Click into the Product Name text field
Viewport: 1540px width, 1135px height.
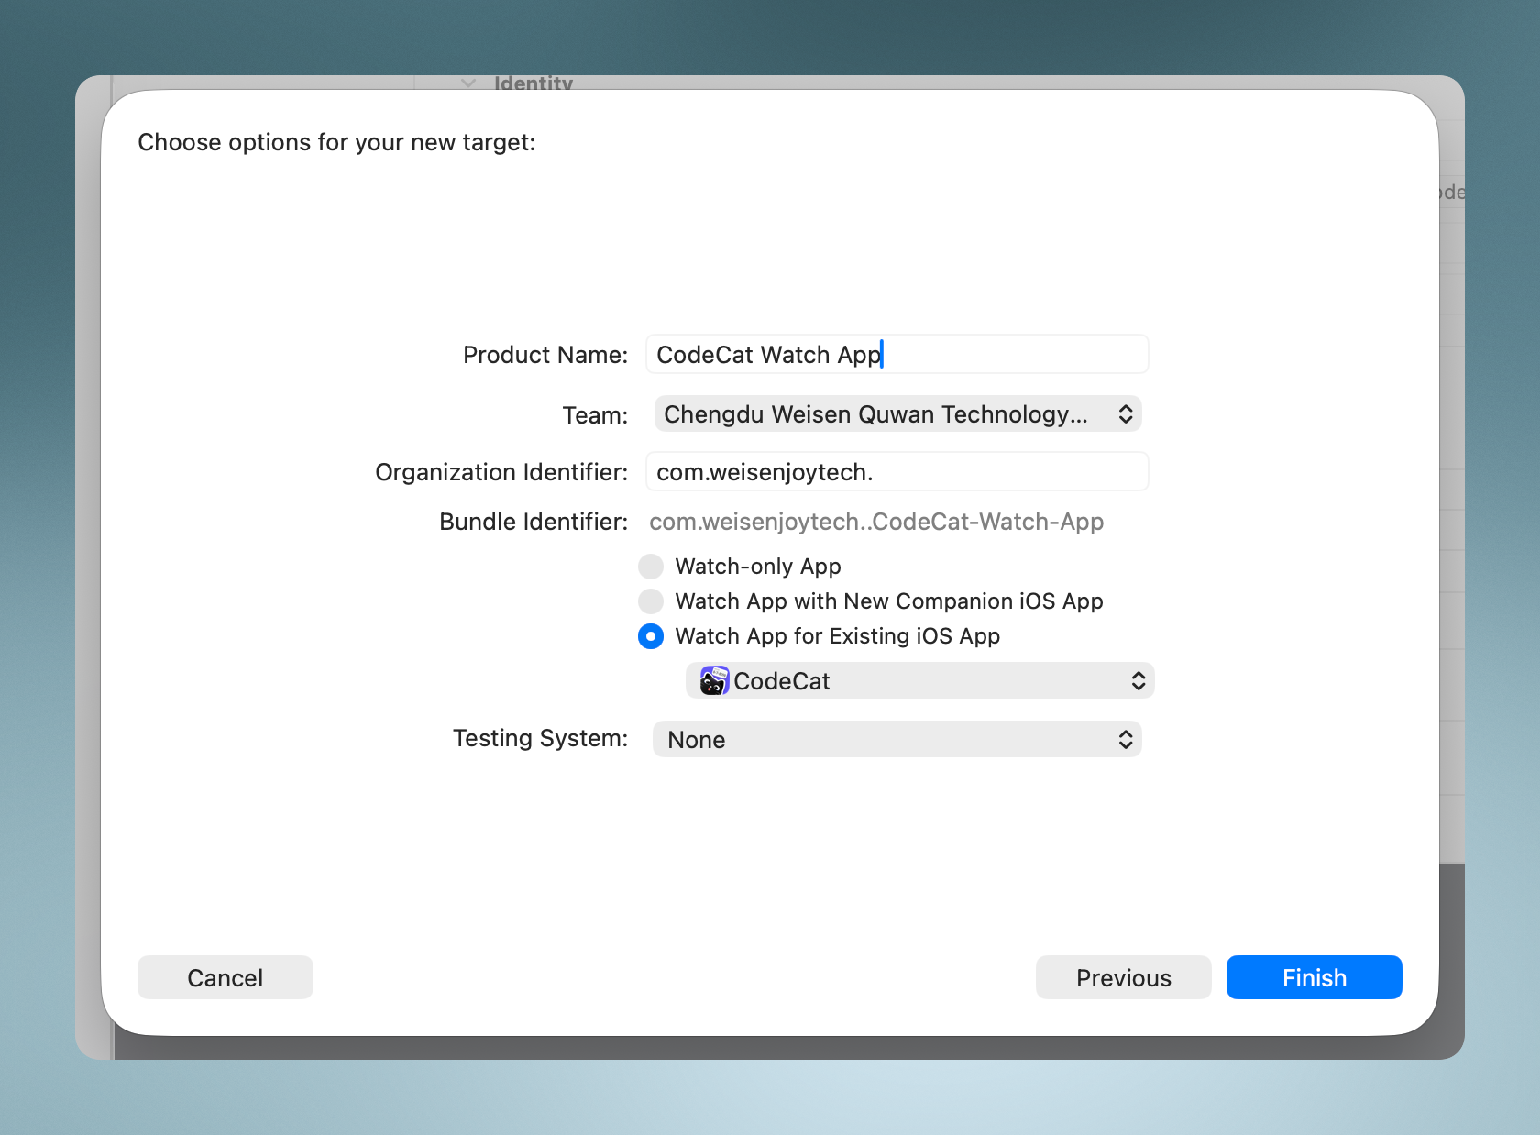pos(1008,355)
